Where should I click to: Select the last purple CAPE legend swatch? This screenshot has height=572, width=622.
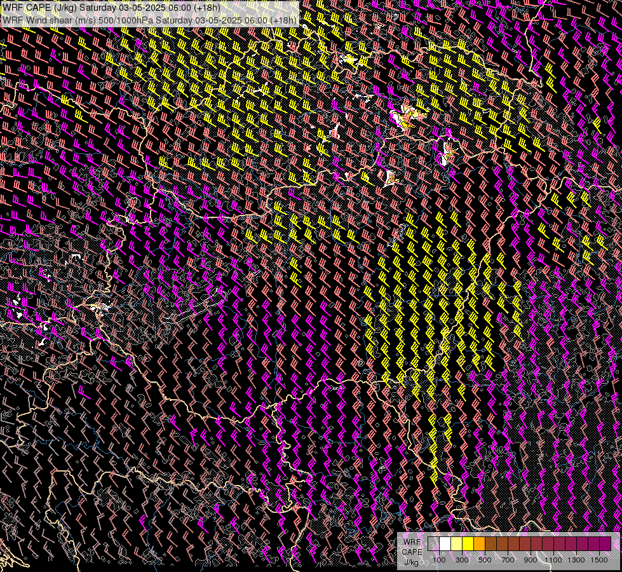pyautogui.click(x=605, y=544)
